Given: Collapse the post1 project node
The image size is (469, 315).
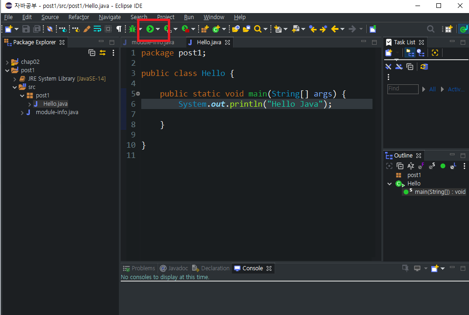Looking at the screenshot, I should (x=7, y=70).
